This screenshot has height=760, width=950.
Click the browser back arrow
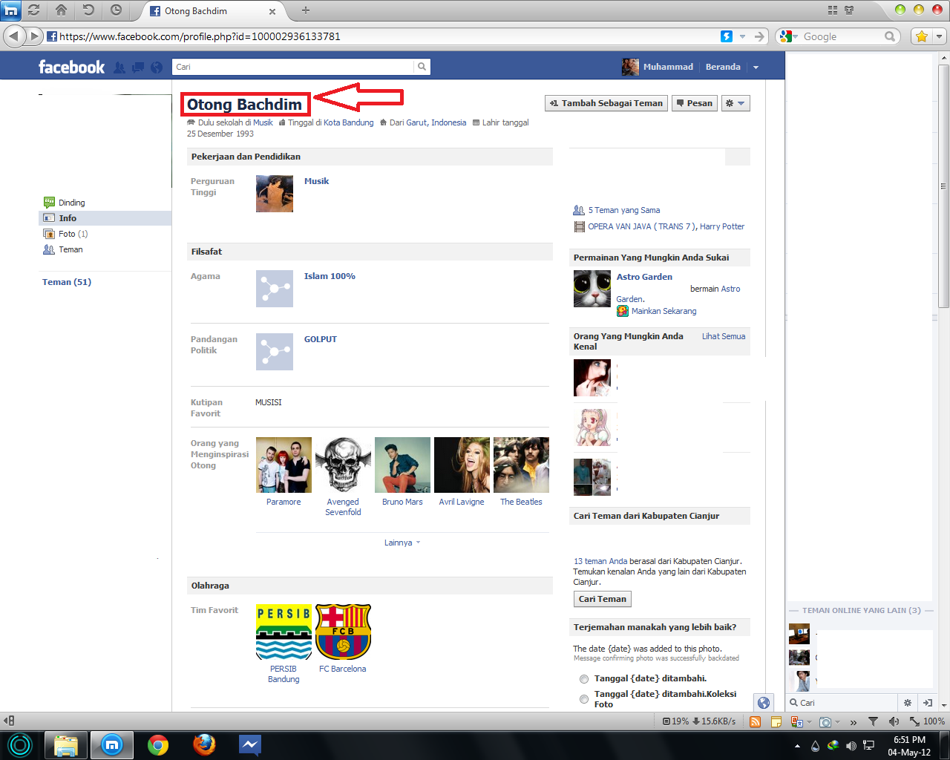pos(14,36)
